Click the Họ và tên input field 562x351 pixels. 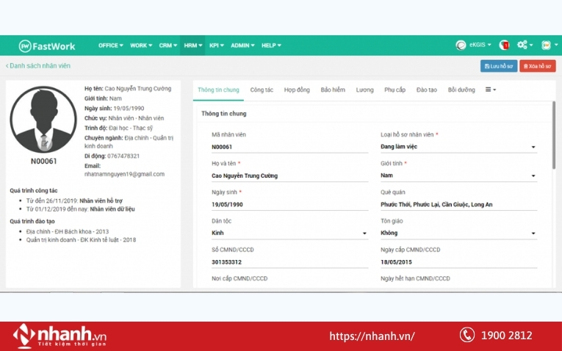click(x=289, y=176)
